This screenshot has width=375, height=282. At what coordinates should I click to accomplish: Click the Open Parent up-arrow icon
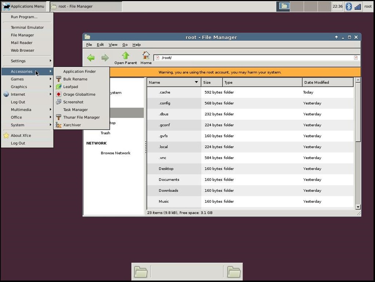(x=126, y=56)
